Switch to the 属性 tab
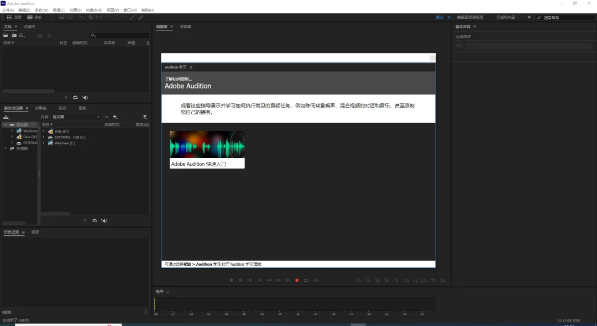Screen dimensions: 597x326 pos(82,108)
